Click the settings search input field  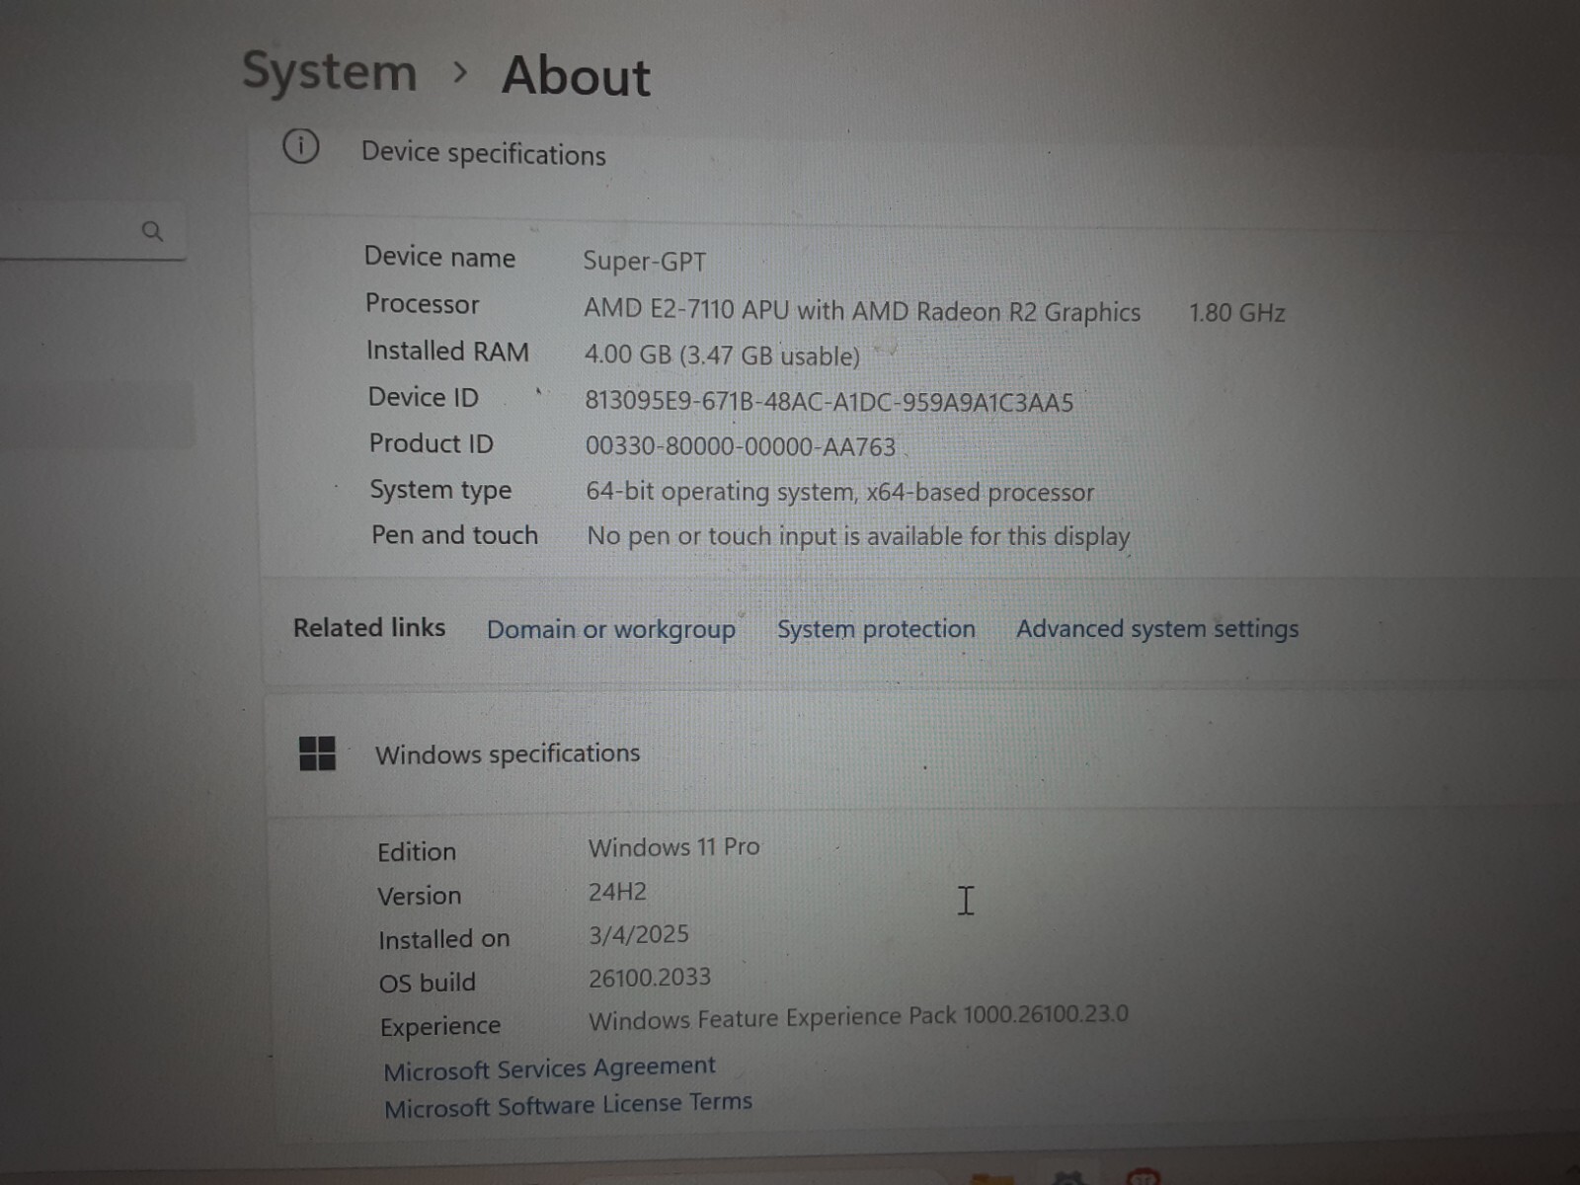(93, 231)
